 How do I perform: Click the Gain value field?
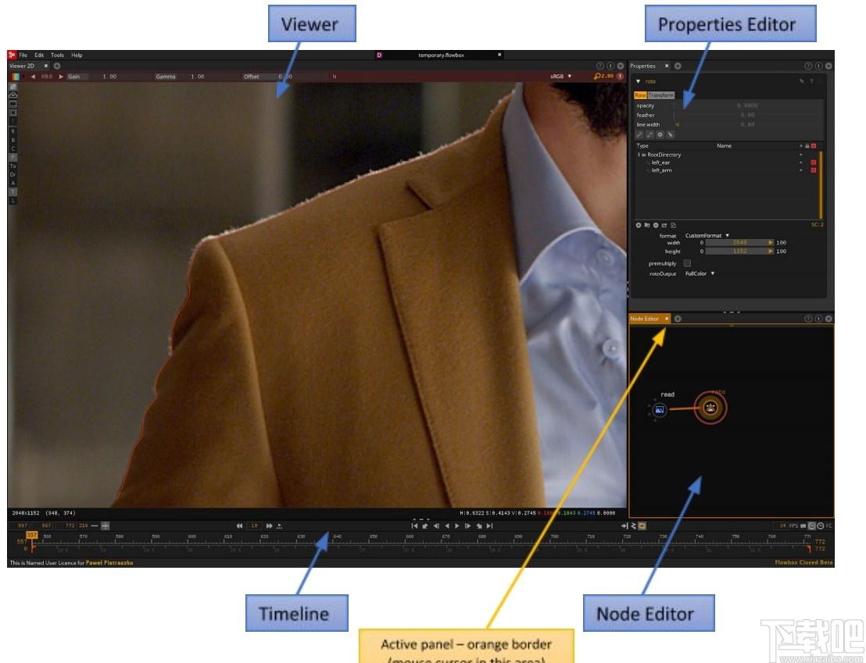coord(109,77)
